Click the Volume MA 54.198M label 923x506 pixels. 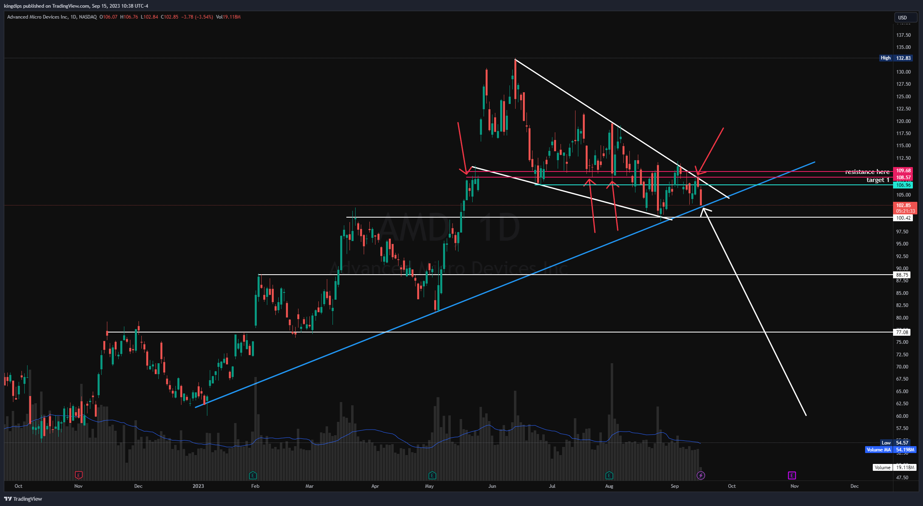(x=891, y=450)
